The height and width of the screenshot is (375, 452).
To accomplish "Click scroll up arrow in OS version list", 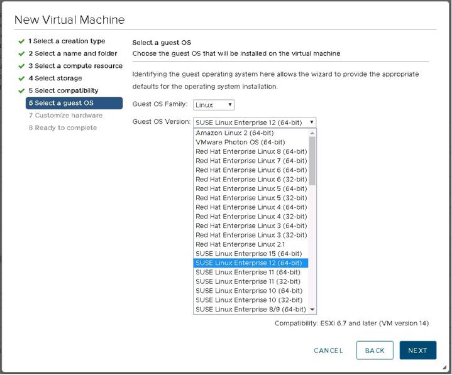I will point(312,133).
